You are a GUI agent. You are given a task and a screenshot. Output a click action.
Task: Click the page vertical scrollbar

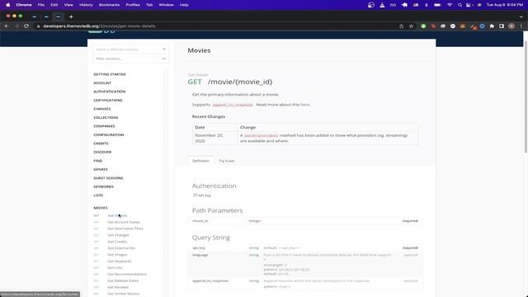[x=526, y=97]
